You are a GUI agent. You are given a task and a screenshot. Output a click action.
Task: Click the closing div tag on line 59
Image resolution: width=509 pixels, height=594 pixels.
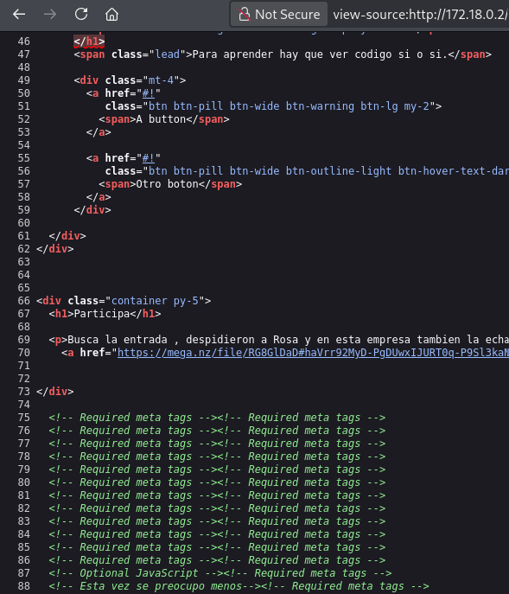[92, 210]
